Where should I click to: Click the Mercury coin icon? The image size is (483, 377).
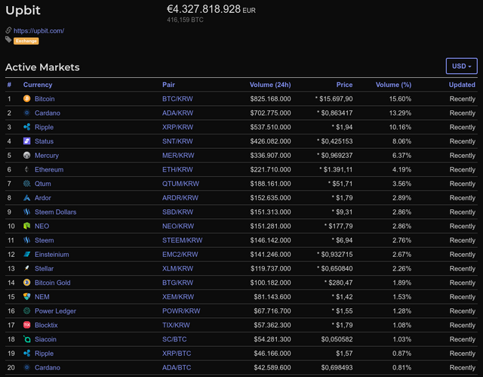(27, 156)
